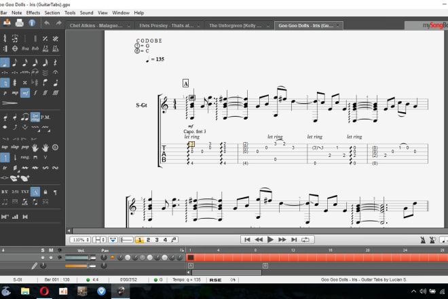Apply rasgueado (rasg.) effect

[25, 158]
